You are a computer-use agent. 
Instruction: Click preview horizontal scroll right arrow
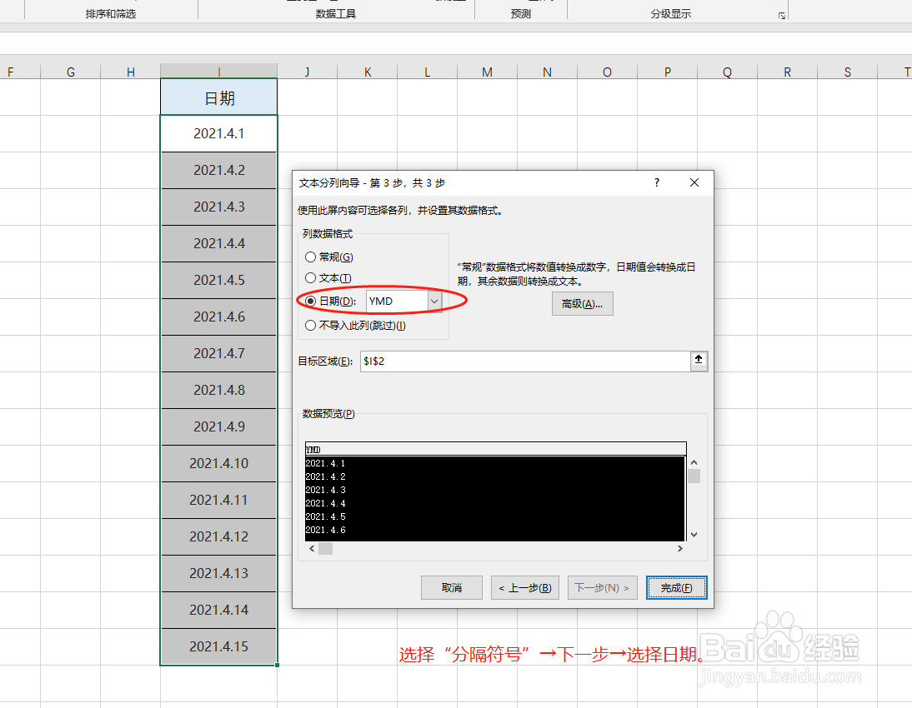pyautogui.click(x=680, y=548)
